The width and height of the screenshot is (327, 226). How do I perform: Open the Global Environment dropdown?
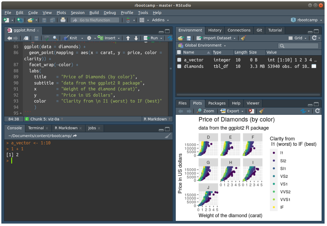pos(202,45)
